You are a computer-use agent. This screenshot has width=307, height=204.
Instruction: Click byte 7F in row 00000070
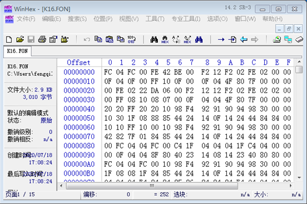tap(131, 137)
